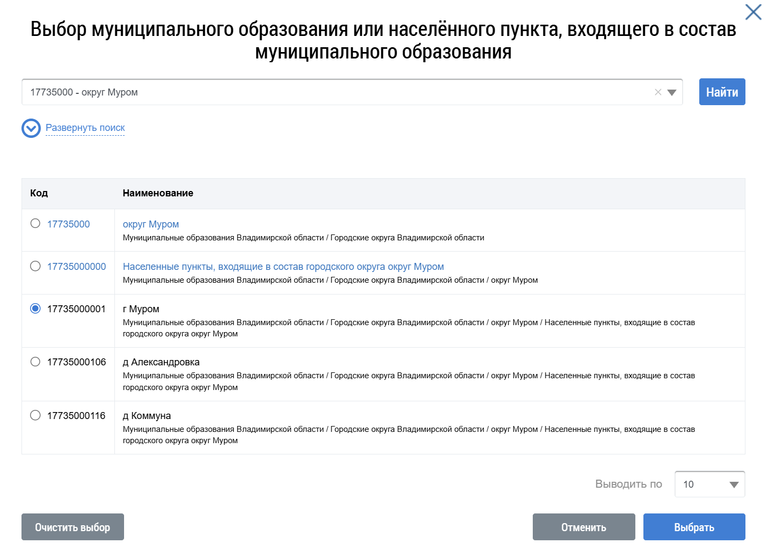Expand the search with Развернуть поиск
The image size is (768, 551).
[x=85, y=128]
